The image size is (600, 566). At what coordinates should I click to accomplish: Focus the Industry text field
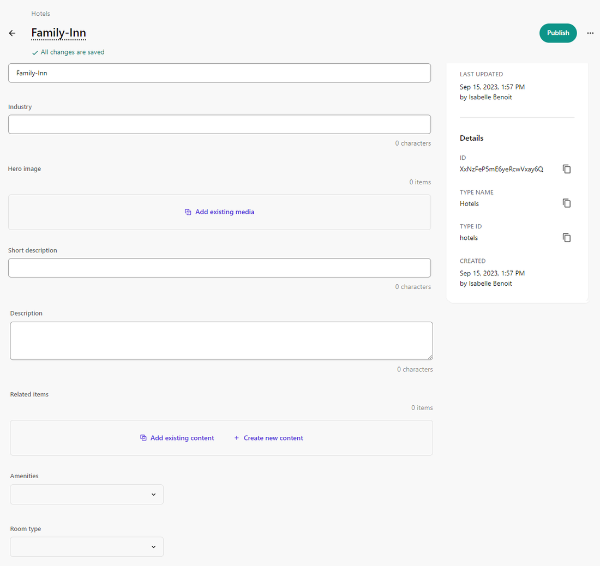(219, 124)
